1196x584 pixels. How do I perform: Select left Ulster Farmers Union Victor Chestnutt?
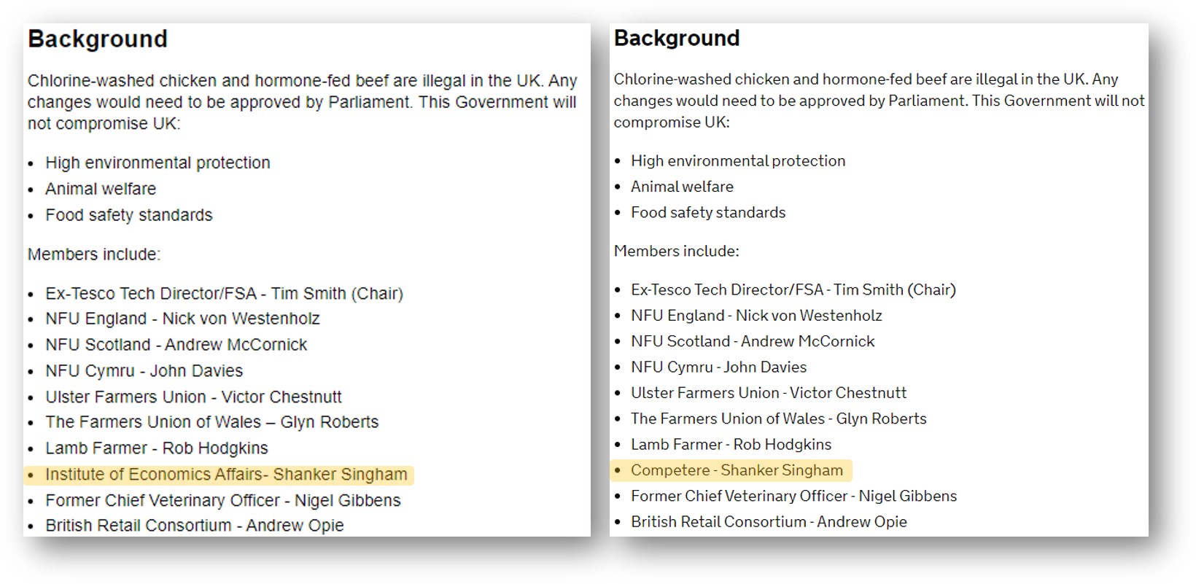193,397
